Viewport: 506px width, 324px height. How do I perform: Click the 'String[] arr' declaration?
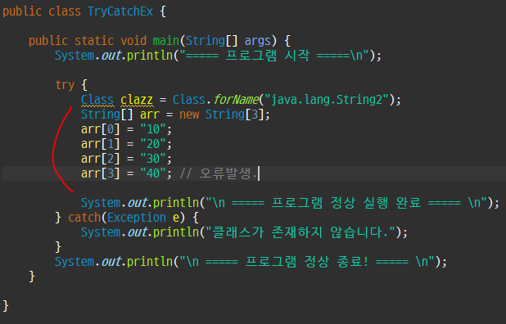point(120,115)
